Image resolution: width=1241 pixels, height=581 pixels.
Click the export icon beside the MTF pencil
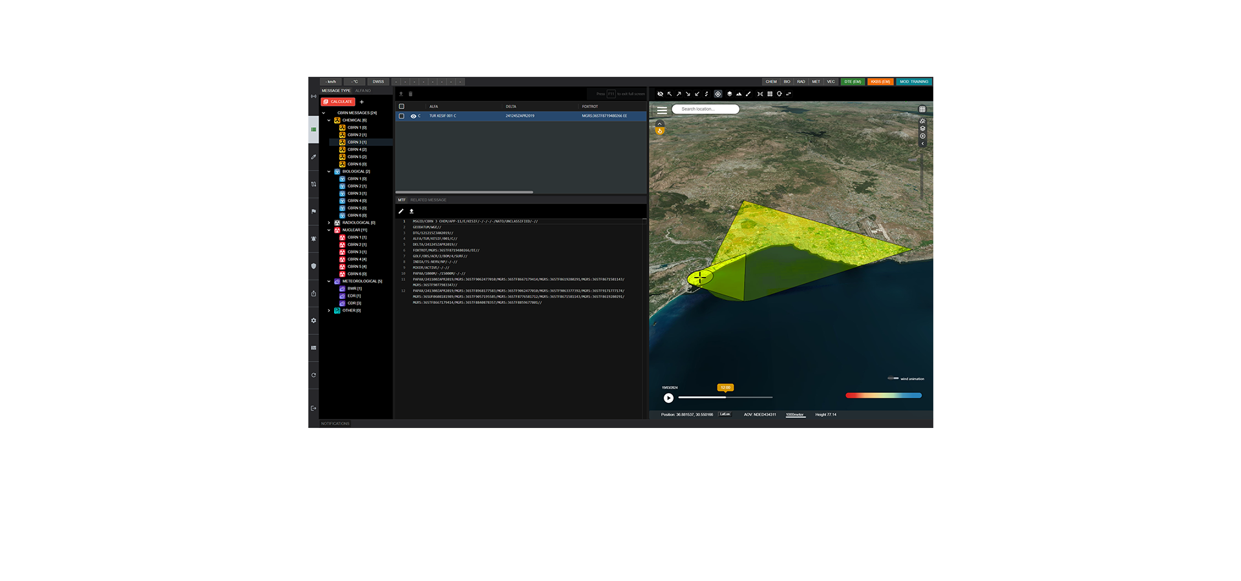pos(411,211)
